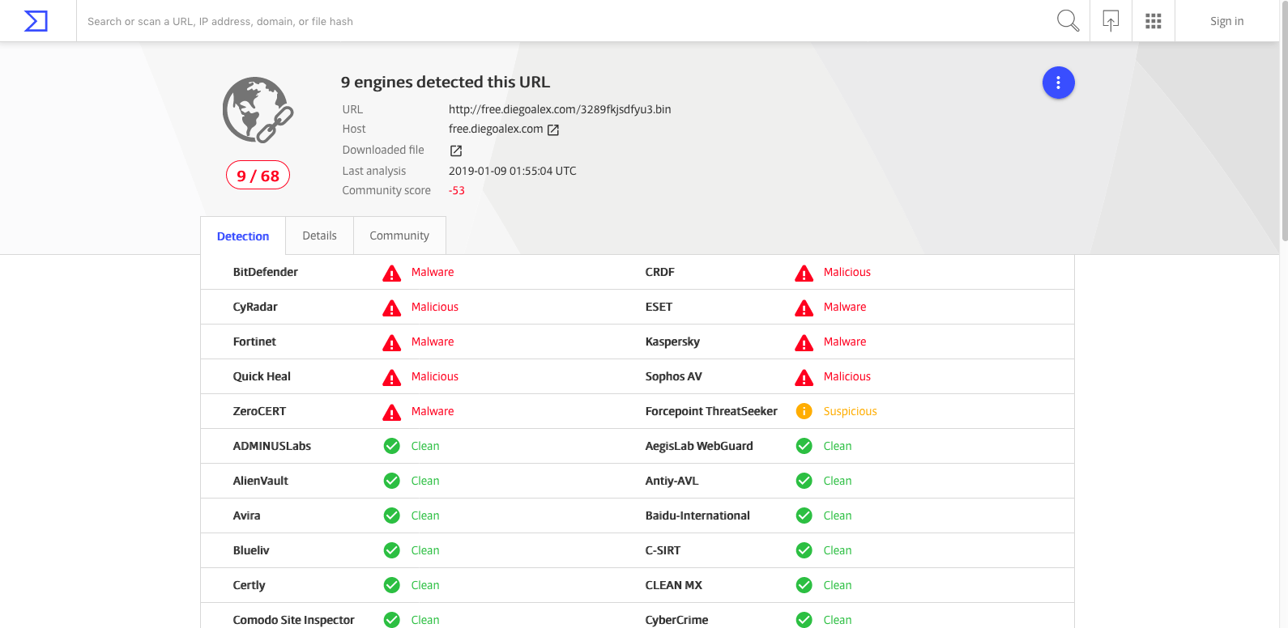
Task: Click the VirusTotal sigma logo
Action: [36, 21]
